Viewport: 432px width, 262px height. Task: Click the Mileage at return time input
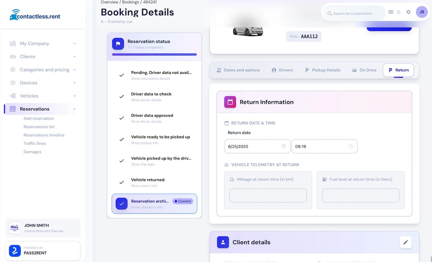[268, 196]
